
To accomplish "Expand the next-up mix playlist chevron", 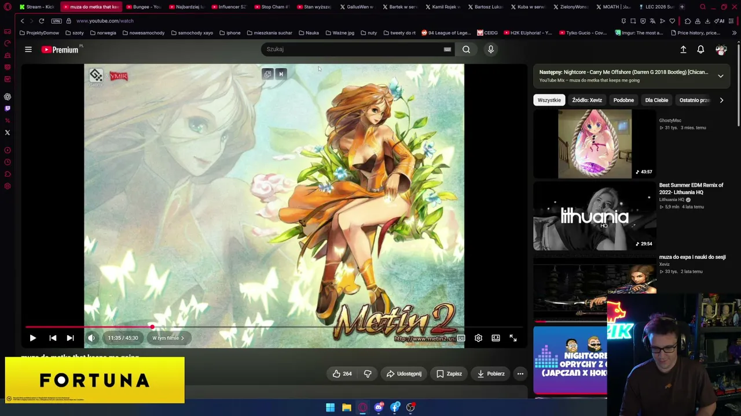I will [x=721, y=76].
